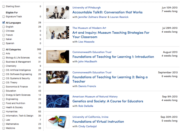The image size is (185, 131).
Task: Toggle the Mathematics category checkbox
Action: [x=3, y=124]
